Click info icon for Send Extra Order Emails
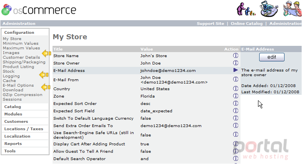The height and width of the screenshot is (164, 302). 235,126
